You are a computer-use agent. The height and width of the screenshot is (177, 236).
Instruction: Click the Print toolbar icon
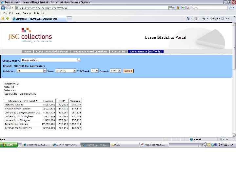click(x=204, y=19)
